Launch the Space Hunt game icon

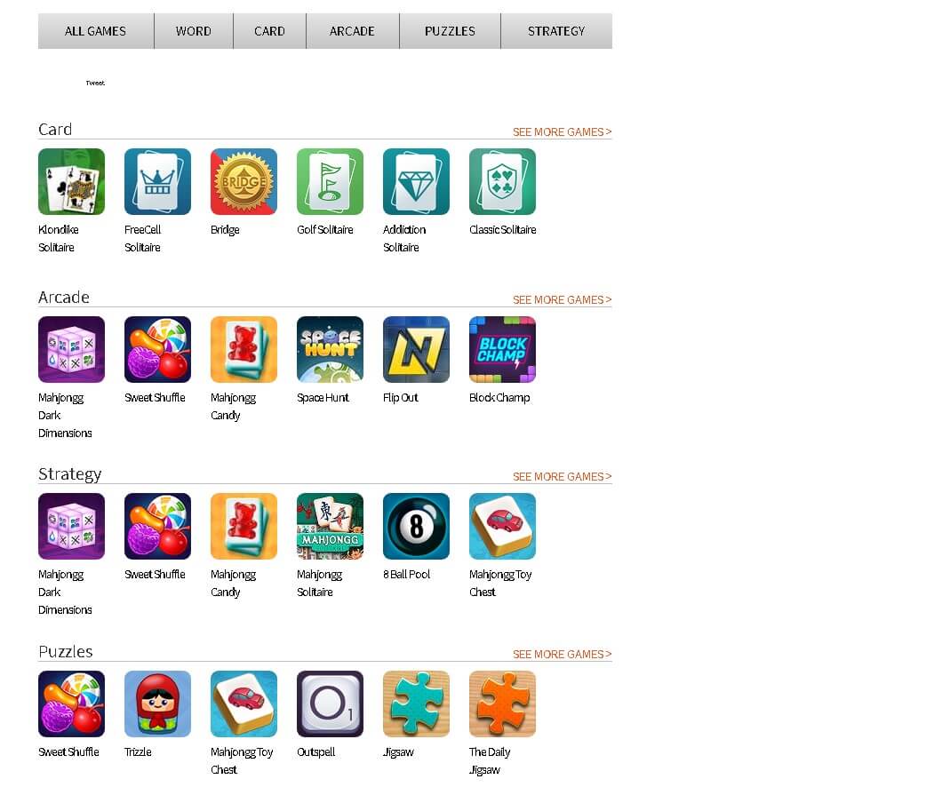click(x=330, y=349)
